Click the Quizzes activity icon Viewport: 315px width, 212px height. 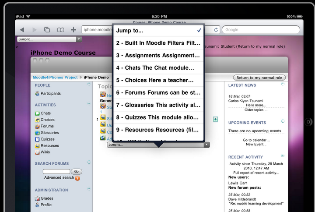click(37, 139)
